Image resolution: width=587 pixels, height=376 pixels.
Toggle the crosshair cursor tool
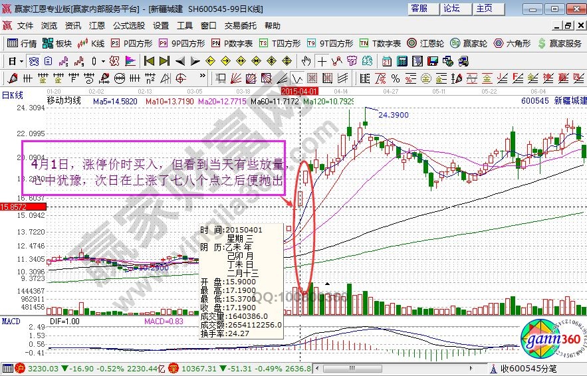click(x=322, y=60)
